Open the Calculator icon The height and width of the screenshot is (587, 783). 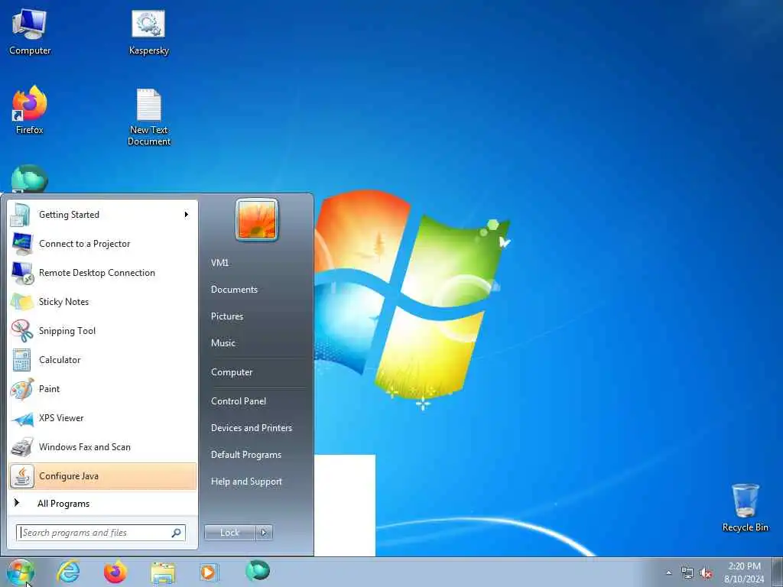(x=22, y=360)
